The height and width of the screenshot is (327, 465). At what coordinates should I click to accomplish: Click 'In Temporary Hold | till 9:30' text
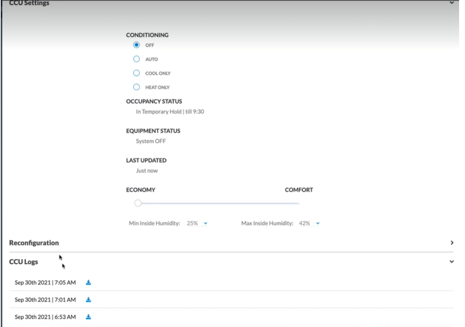coord(170,112)
